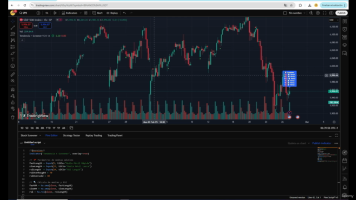The height and width of the screenshot is (200, 356).
Task: Open the USD currency dropdown
Action: (334, 20)
